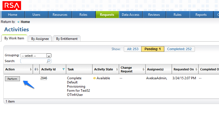Open the Home menu
219x120 pixels.
pyautogui.click(x=13, y=15)
